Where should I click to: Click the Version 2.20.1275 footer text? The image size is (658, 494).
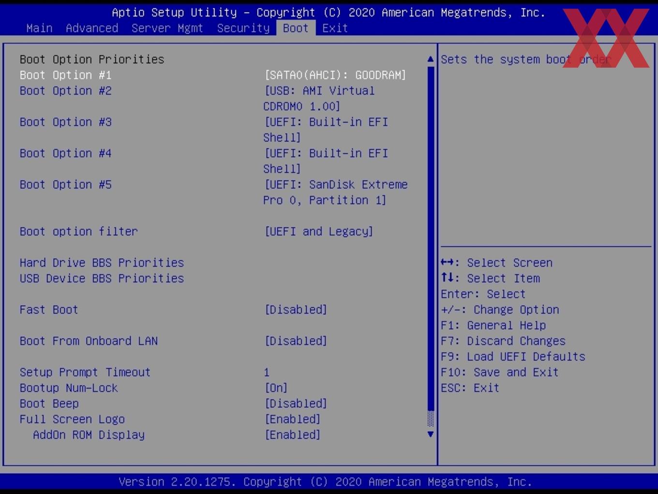325,482
